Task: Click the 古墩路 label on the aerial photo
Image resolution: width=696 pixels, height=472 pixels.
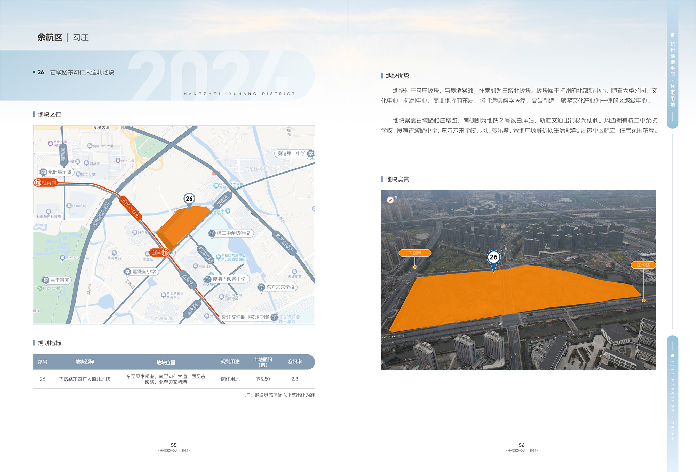Action: [x=415, y=253]
